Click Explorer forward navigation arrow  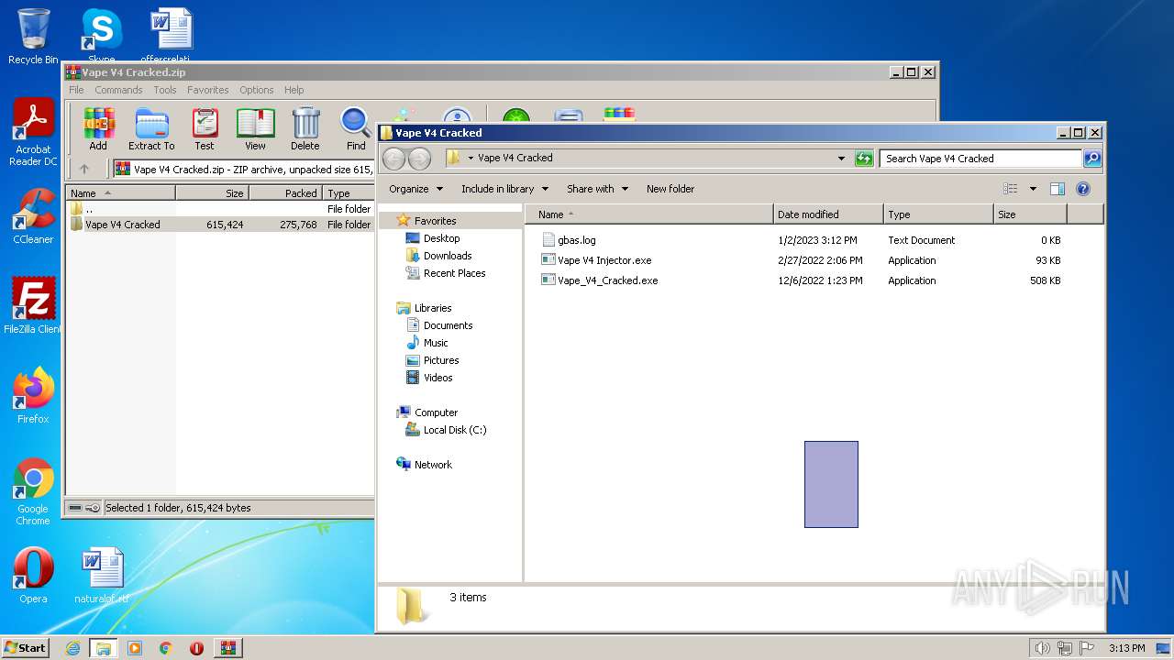click(419, 159)
